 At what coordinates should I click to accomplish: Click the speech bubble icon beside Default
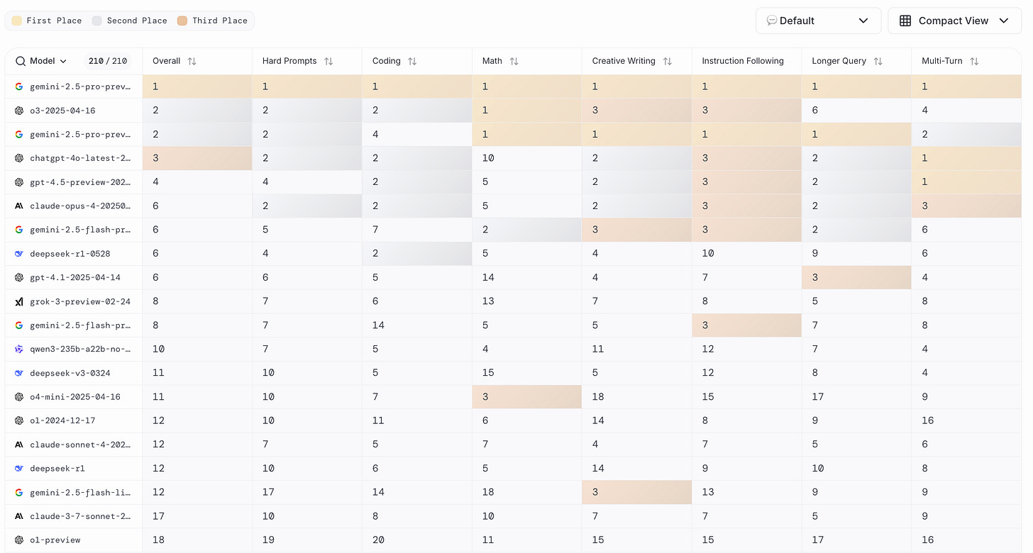click(x=772, y=21)
